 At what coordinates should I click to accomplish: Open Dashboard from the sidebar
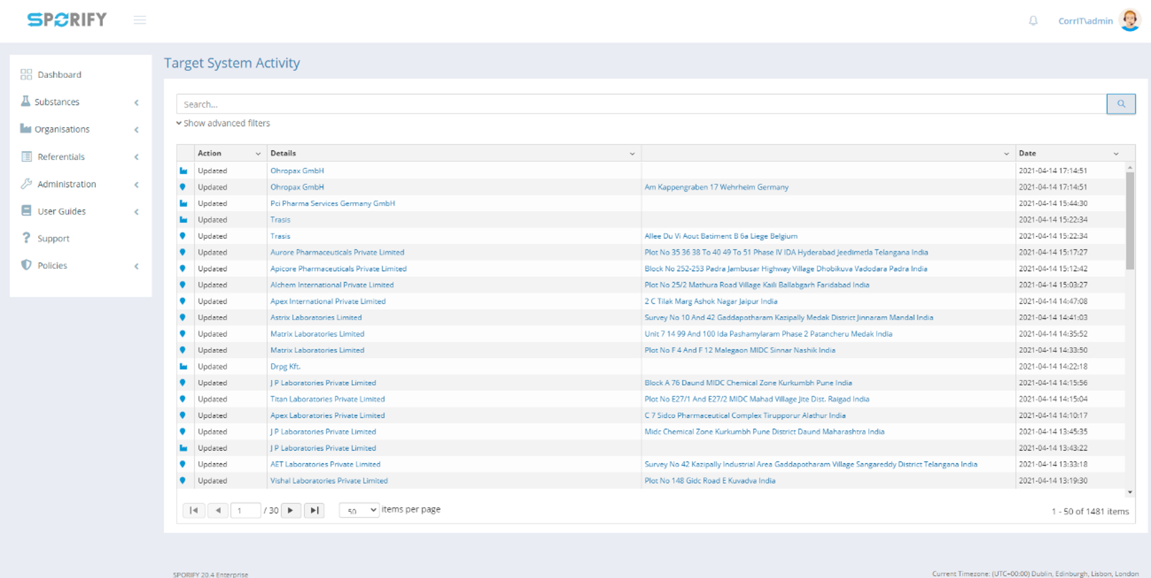pyautogui.click(x=59, y=75)
